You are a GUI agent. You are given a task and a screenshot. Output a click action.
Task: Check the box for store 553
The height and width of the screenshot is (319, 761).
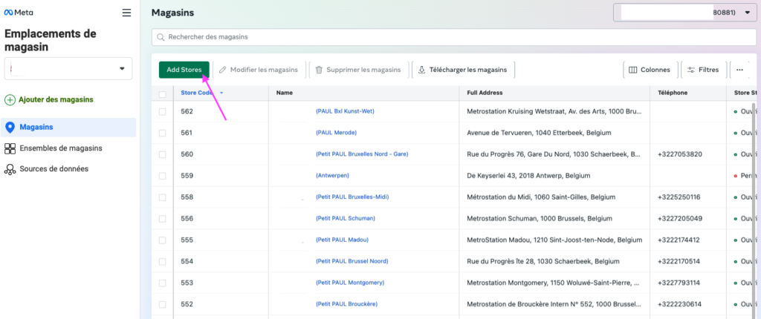163,283
